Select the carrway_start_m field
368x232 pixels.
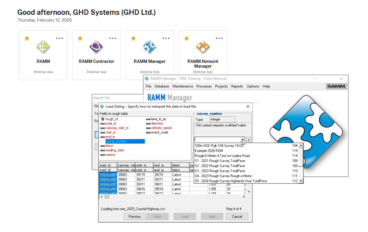(117, 128)
